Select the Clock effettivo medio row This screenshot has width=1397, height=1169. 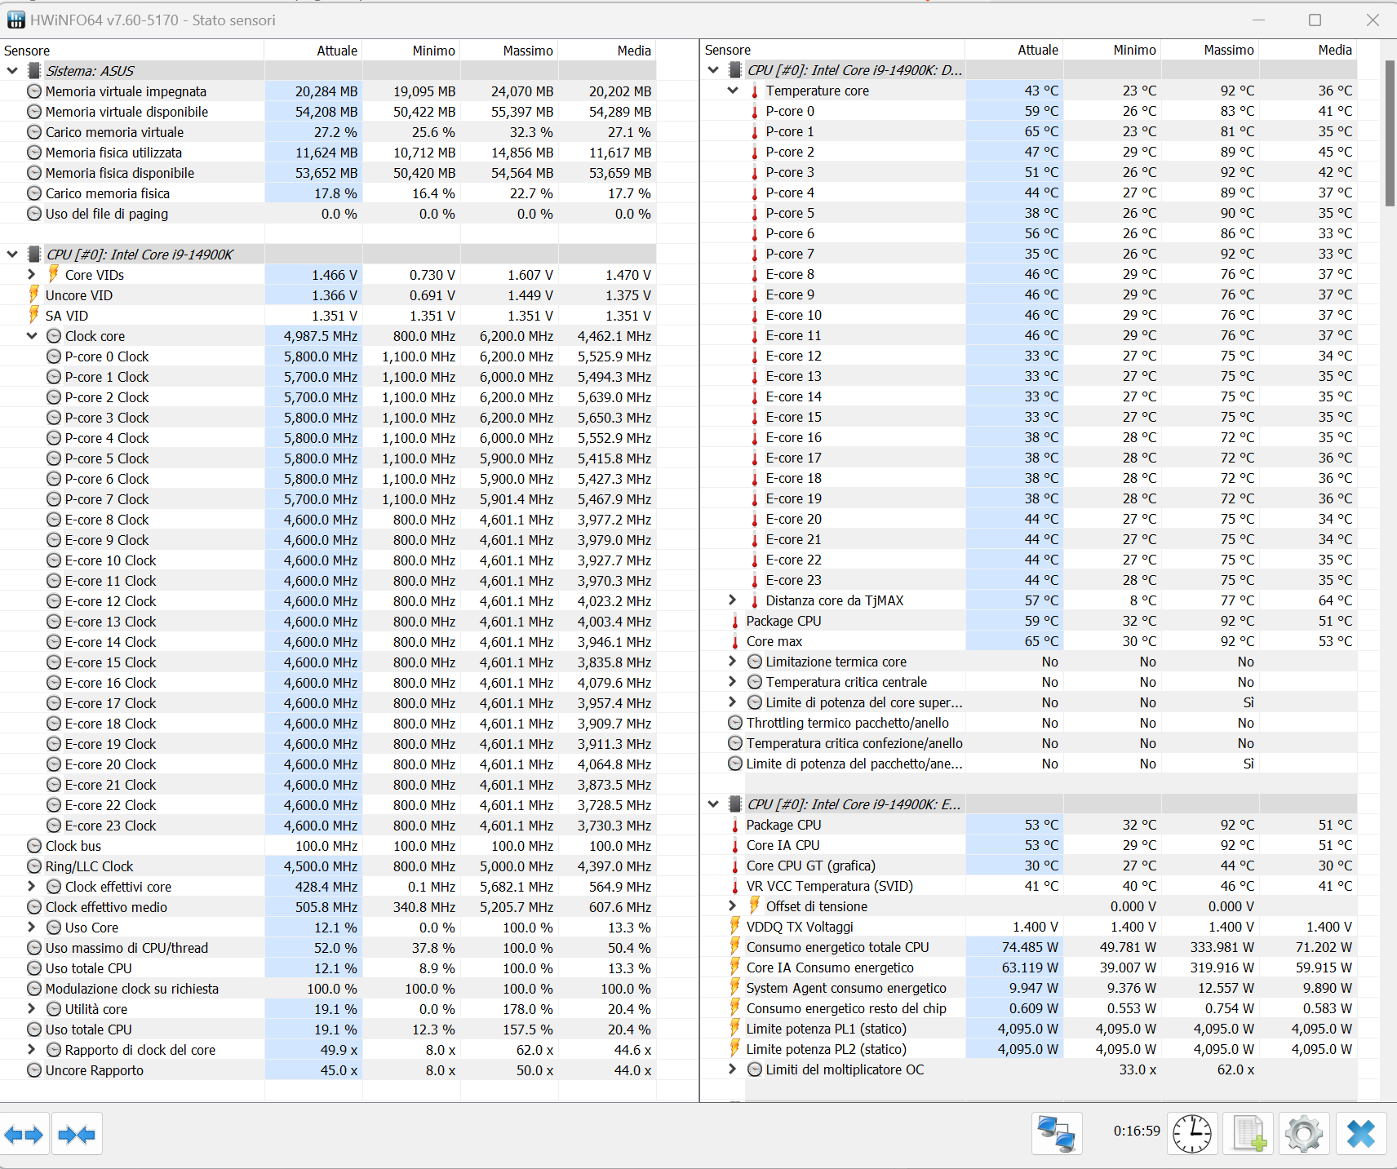tap(328, 907)
